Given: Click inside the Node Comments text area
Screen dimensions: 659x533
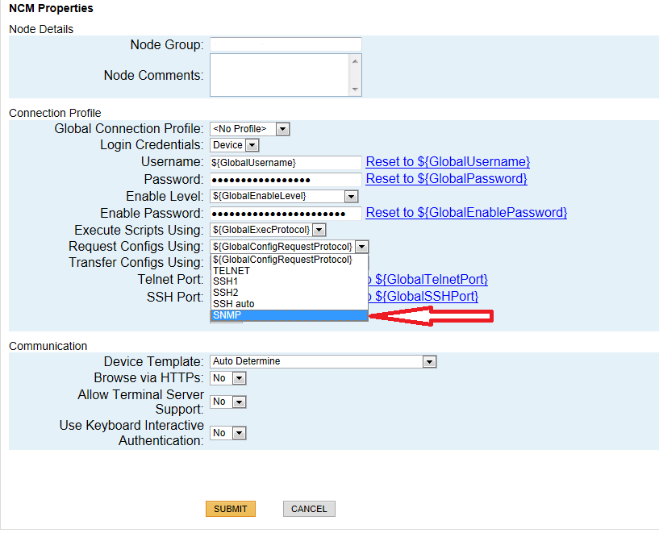Looking at the screenshot, I should pos(279,75).
